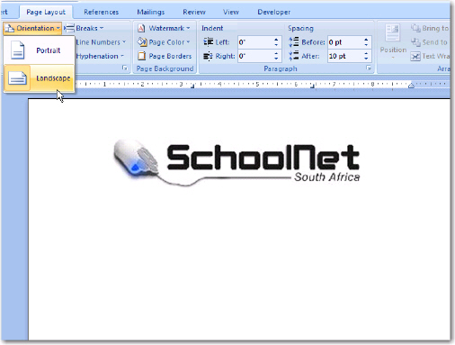Increase the Spacing After value
The width and height of the screenshot is (455, 345).
point(366,53)
